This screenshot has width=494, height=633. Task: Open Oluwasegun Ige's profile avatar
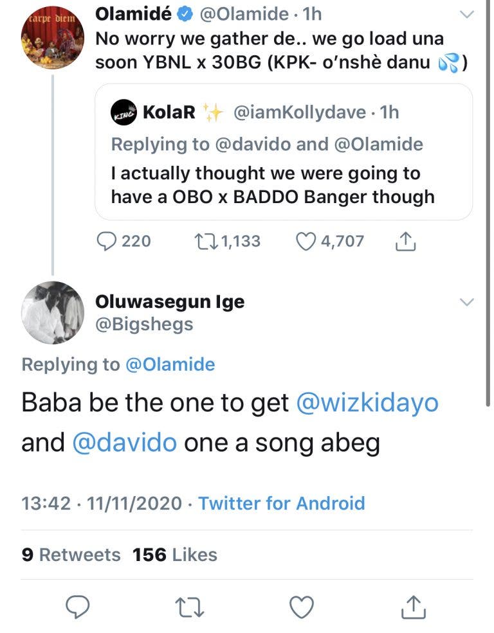[53, 313]
